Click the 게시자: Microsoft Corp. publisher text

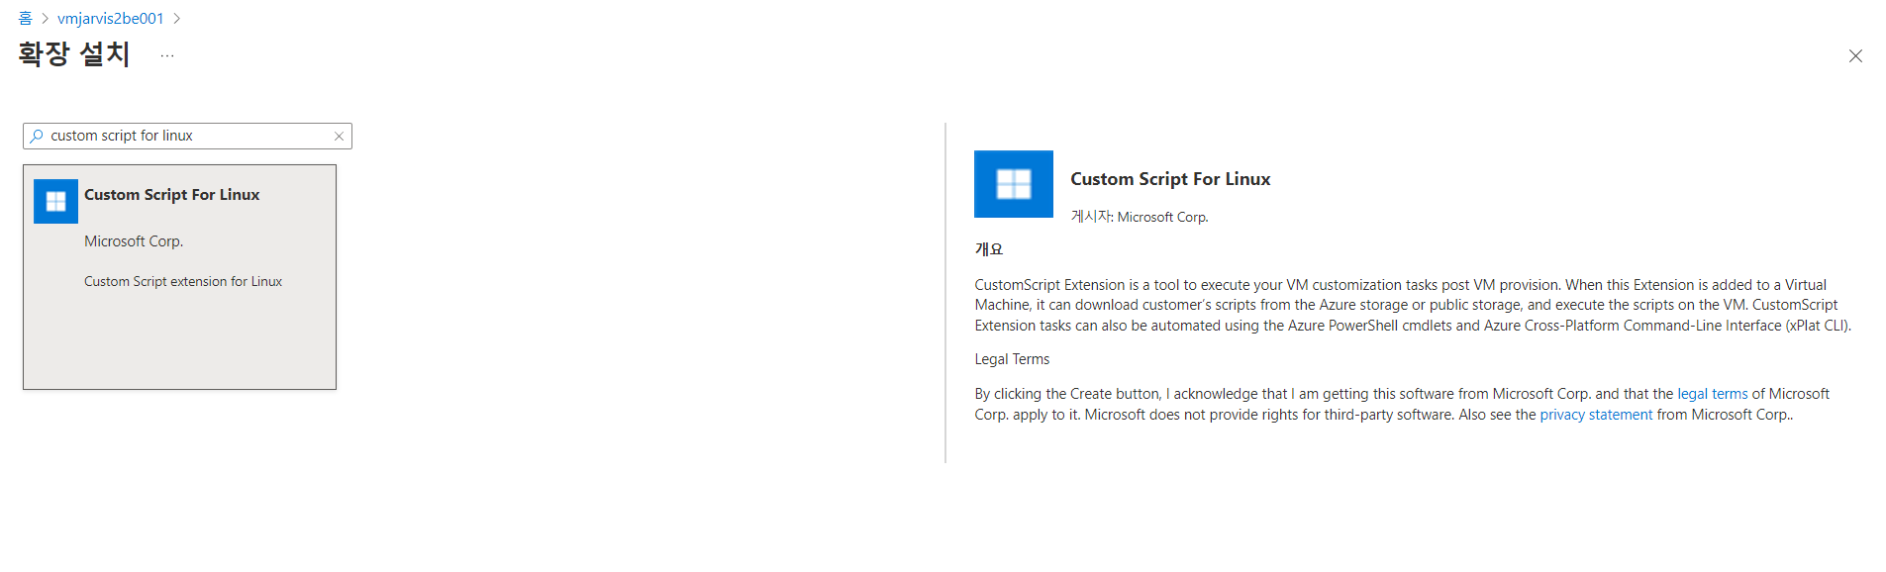(x=1140, y=217)
